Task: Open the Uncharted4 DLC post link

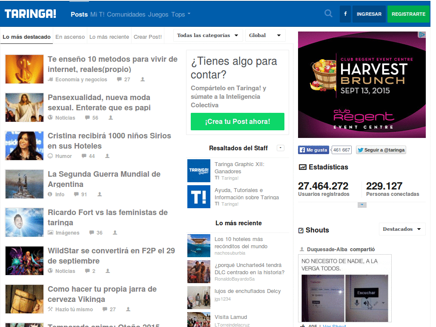Action: [x=250, y=269]
